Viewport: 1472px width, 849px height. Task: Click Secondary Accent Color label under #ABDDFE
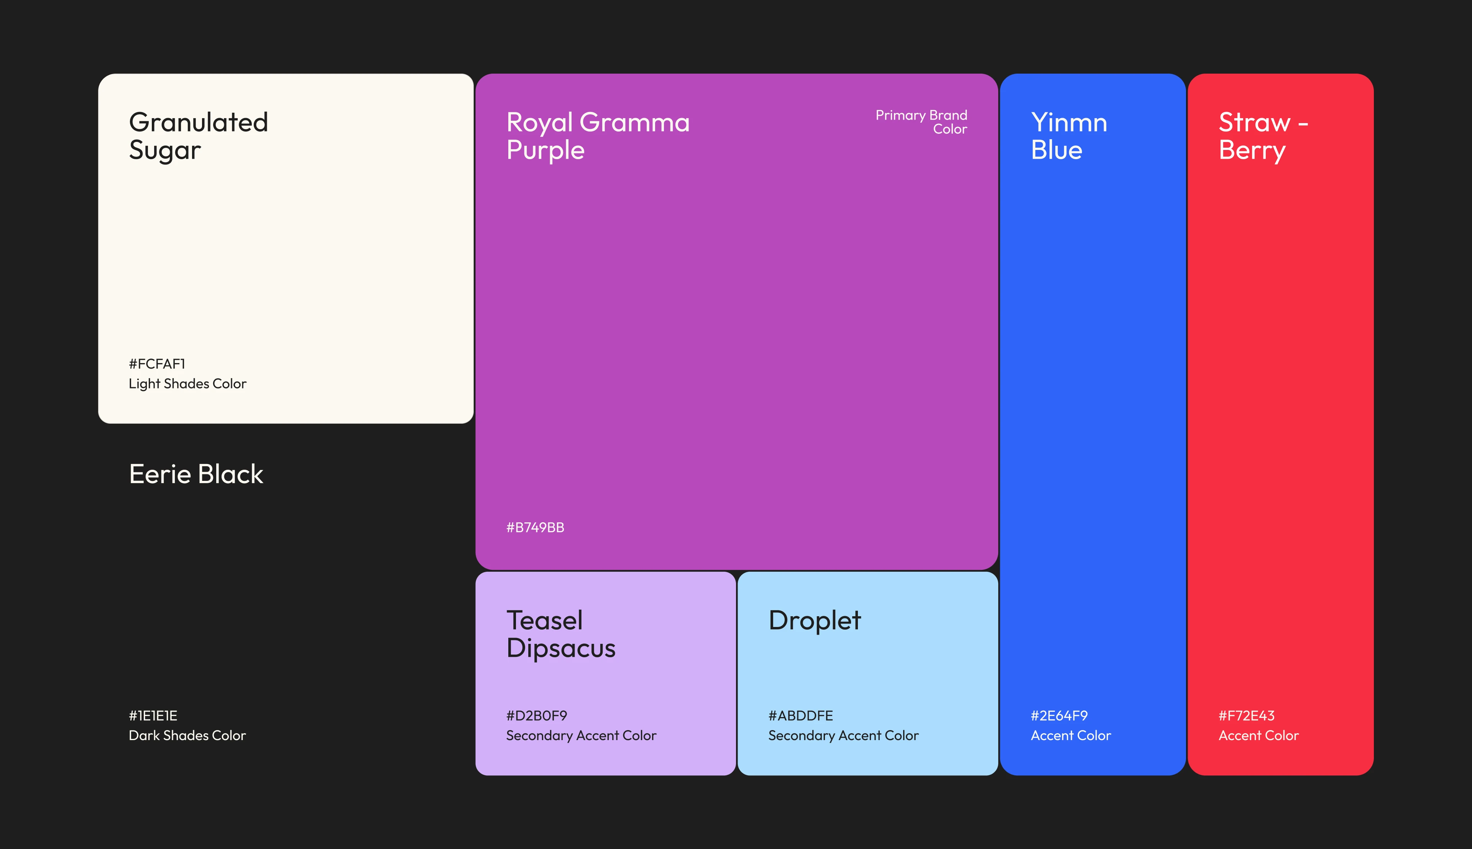pos(843,735)
